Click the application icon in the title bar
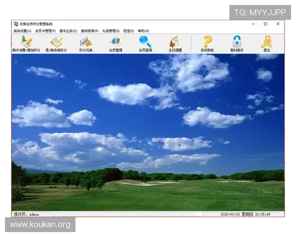Viewport: 296px width, 237px height. click(x=16, y=24)
